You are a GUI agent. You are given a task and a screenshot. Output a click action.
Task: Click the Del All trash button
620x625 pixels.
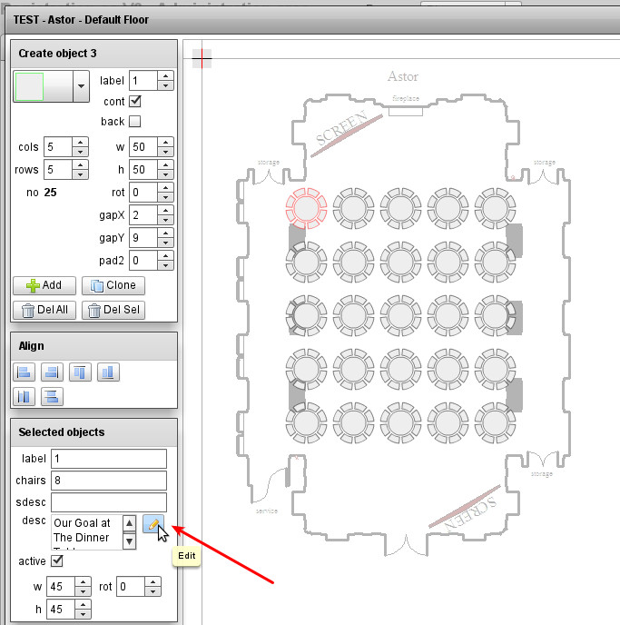point(44,310)
